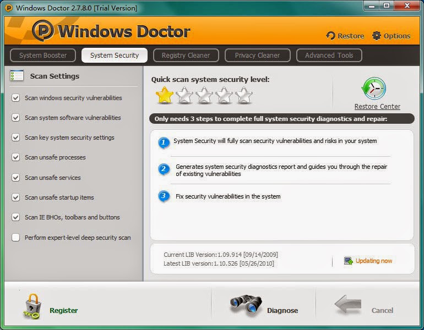The height and width of the screenshot is (330, 424).
Task: Click 'Quick scan system security level:' heading
Action: coord(210,80)
